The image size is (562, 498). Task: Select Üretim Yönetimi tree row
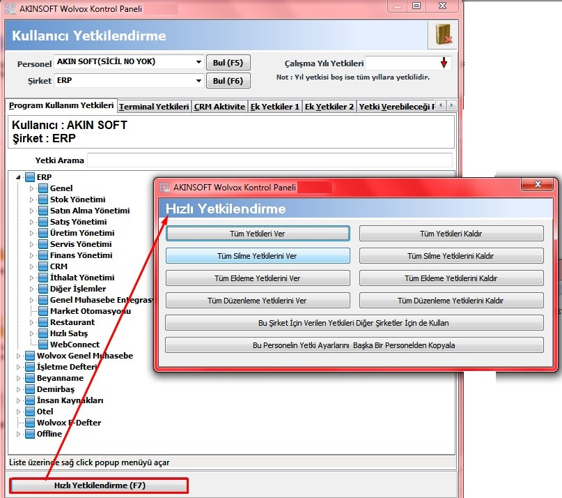(x=82, y=233)
